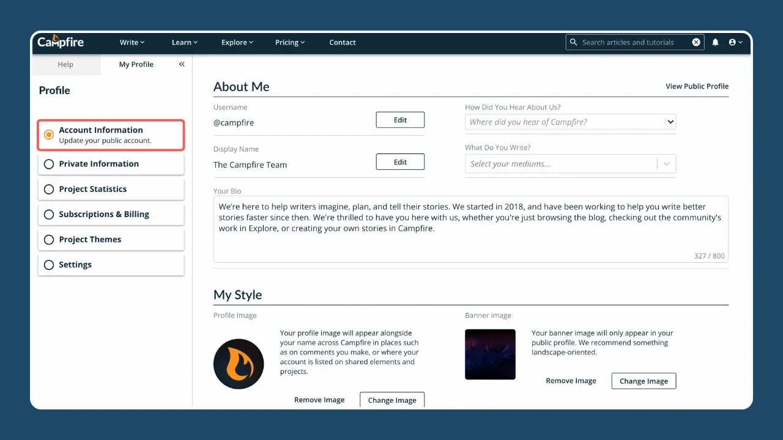Clear the search field with the X icon
The width and height of the screenshot is (783, 440).
(696, 42)
